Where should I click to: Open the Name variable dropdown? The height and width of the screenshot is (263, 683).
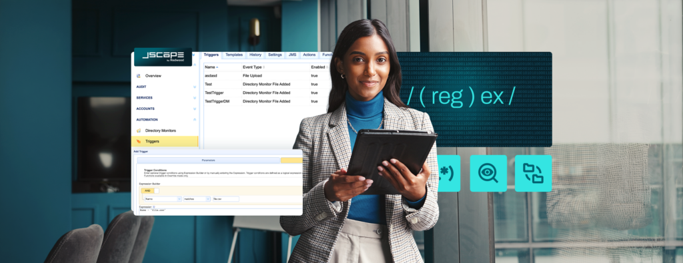tap(163, 198)
